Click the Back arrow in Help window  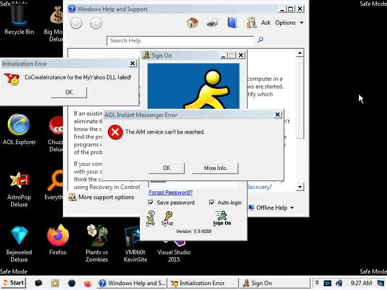coord(76,23)
